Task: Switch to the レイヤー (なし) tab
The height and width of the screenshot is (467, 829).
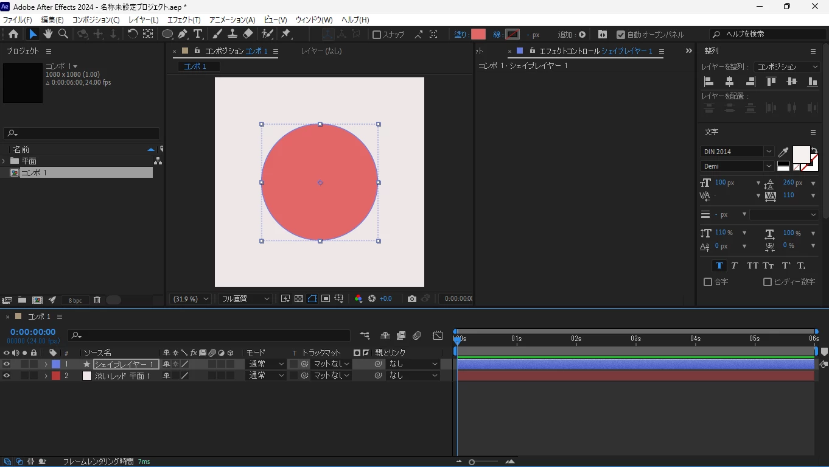Action: 321,51
